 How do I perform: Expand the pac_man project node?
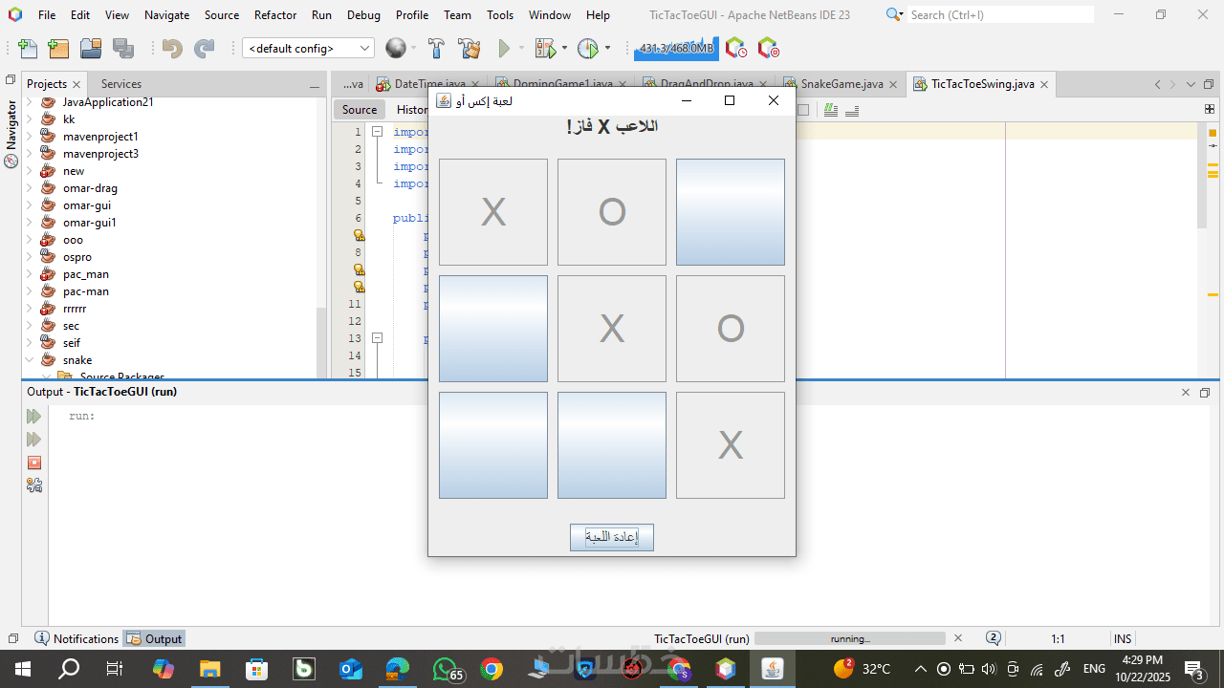(x=29, y=274)
